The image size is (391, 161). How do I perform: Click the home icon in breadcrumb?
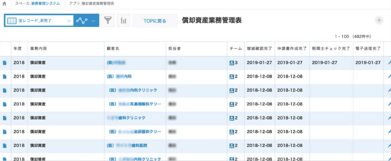click(4, 4)
